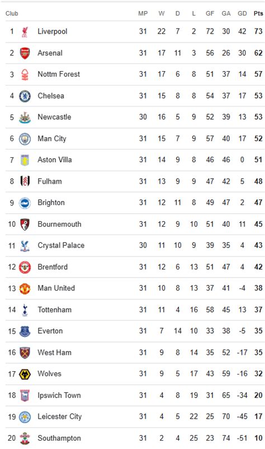Open the Aston Villa team link
This screenshot has width=265, height=449.
point(55,160)
